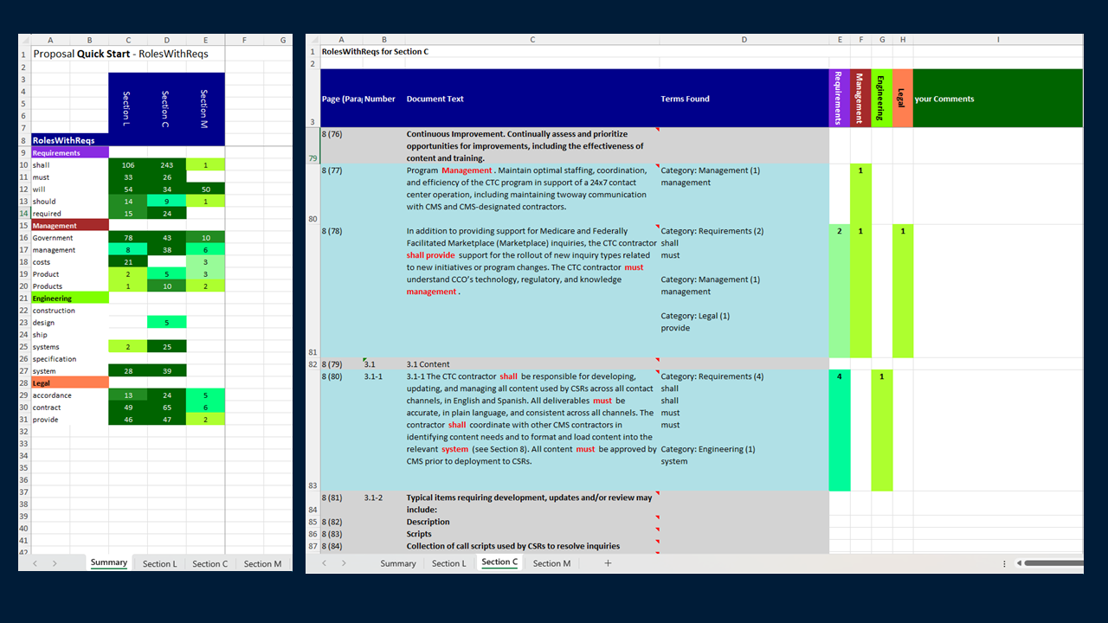
Task: Click the 'Typical items requiring development' text cell
Action: [531, 504]
